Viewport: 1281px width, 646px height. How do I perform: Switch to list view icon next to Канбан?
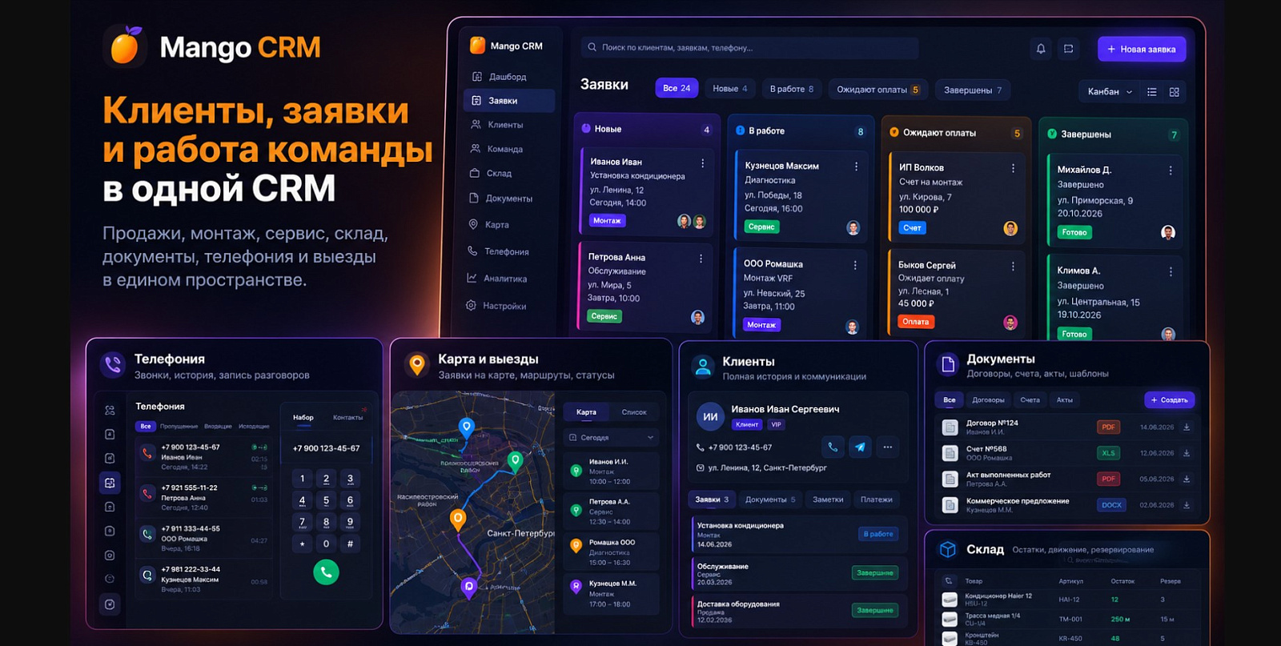pos(1152,92)
